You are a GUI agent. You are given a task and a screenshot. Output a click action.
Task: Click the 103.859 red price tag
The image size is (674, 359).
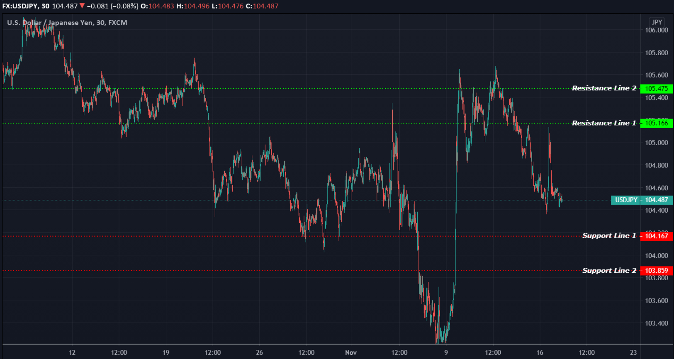[x=657, y=271]
